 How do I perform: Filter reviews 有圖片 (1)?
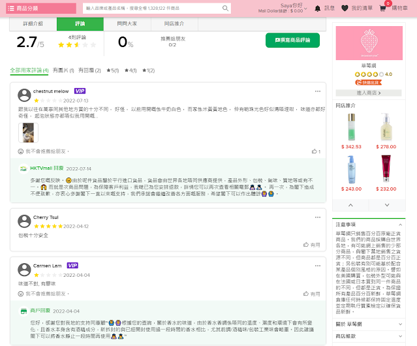[x=63, y=71]
